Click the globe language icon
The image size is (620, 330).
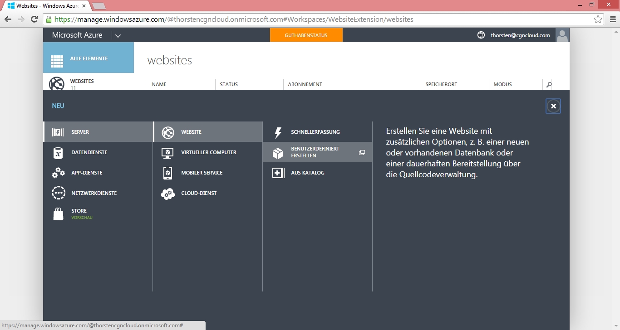[481, 35]
